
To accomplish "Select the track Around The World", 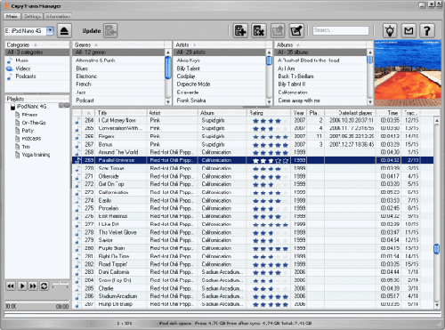I will pos(253,152).
